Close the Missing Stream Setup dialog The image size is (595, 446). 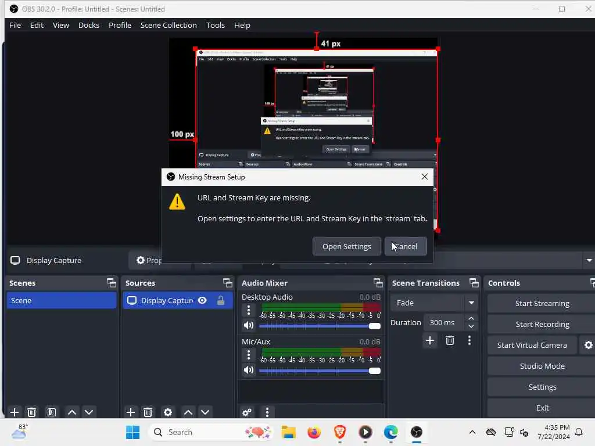[425, 177]
